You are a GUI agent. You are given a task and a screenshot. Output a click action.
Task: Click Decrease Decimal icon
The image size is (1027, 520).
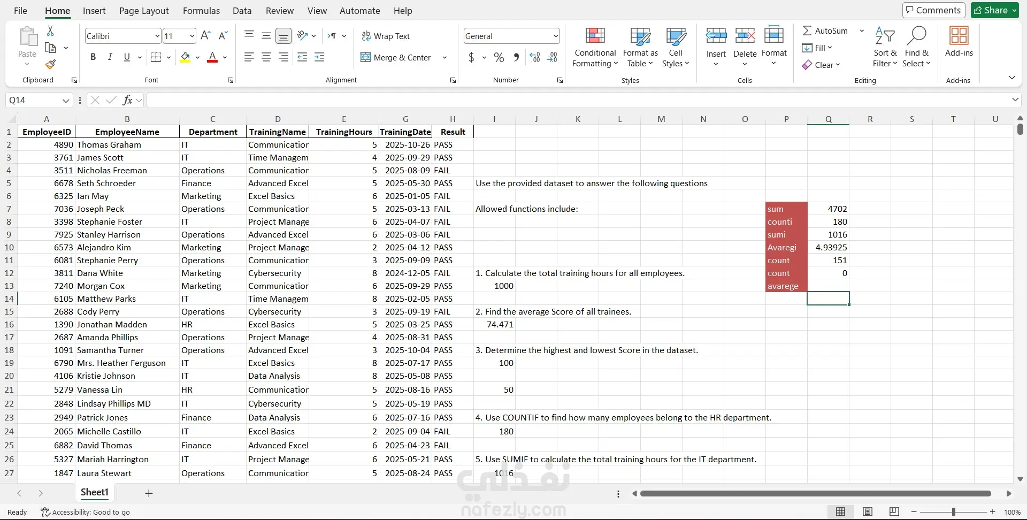[x=553, y=57]
